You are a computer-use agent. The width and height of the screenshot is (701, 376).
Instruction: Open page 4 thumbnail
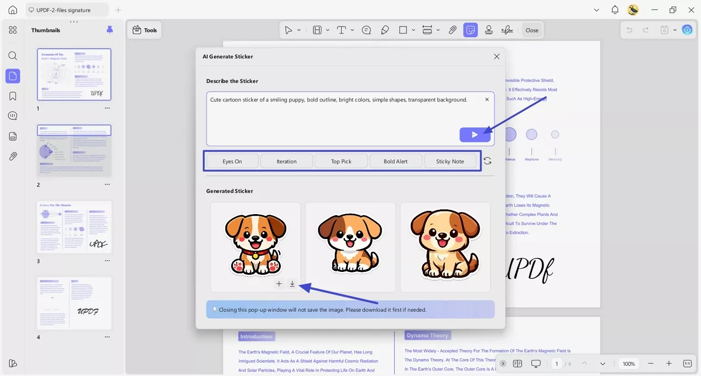[74, 303]
